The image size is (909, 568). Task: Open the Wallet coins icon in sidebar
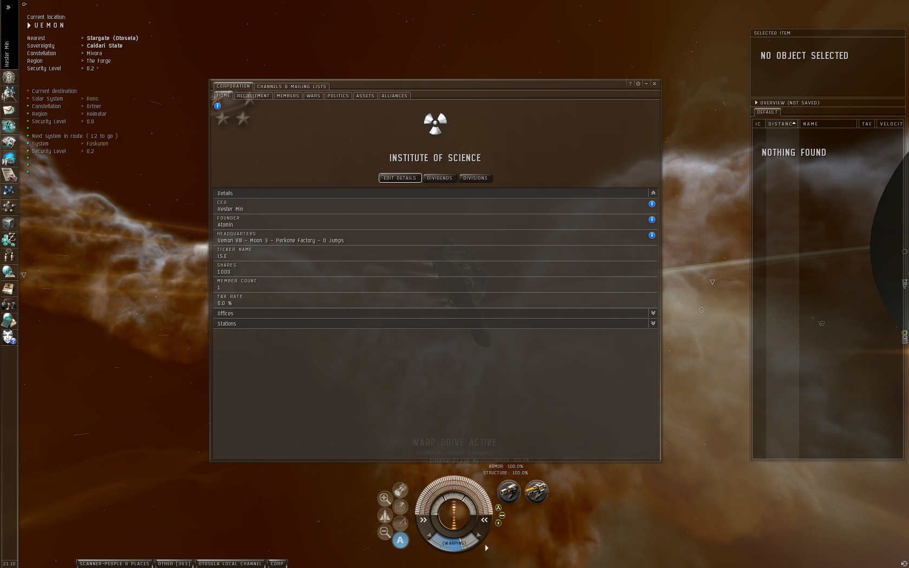[9, 239]
